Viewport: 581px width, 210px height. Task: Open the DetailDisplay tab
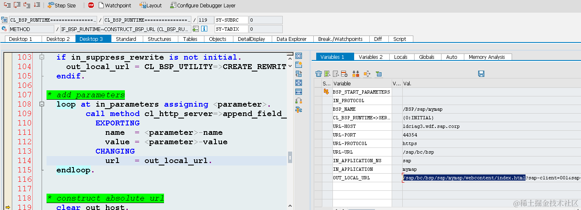coord(252,39)
